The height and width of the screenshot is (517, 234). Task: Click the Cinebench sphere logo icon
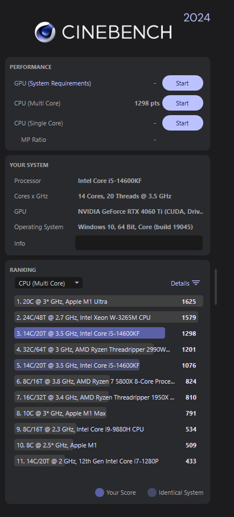coord(45,32)
